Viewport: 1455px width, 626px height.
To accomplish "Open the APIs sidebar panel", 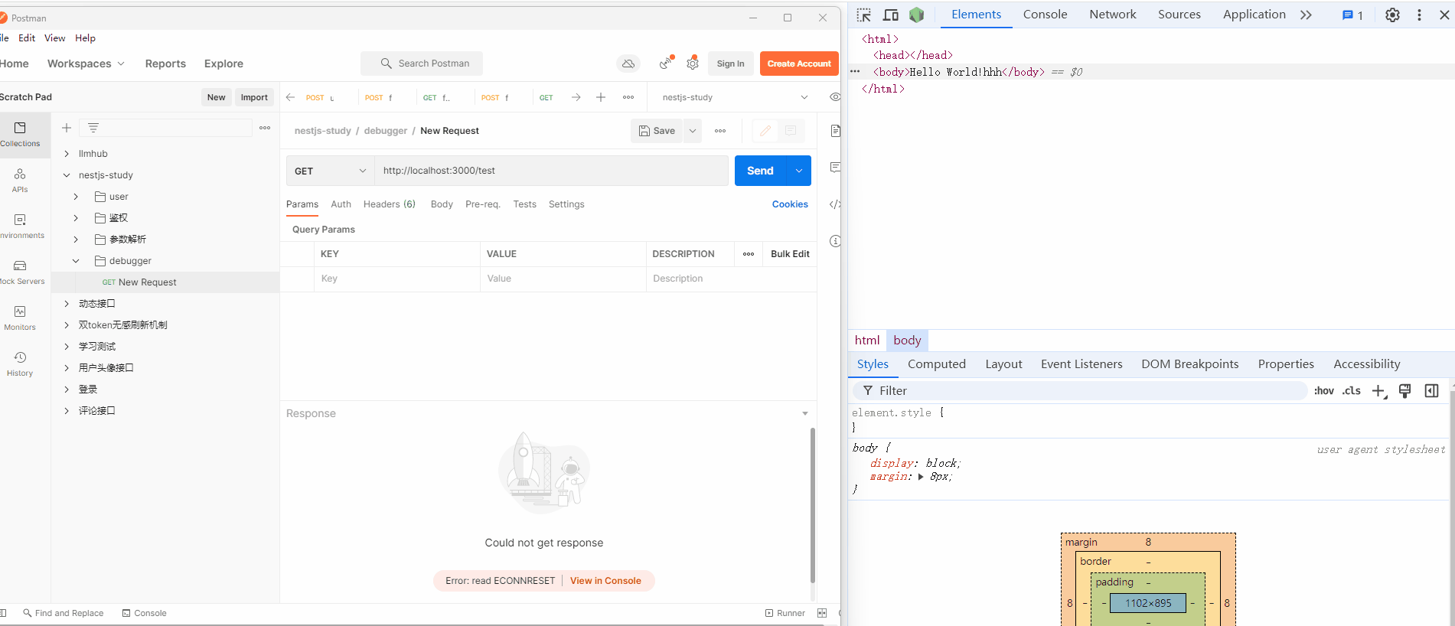I will (21, 181).
